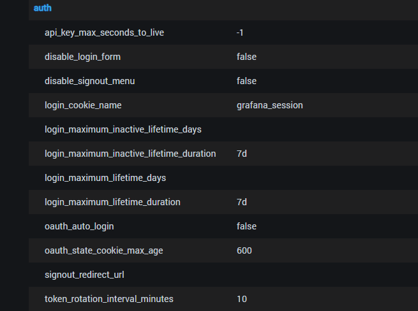418x311 pixels.
Task: Select the login_maximum_inactive_lifetime_days row
Action: [x=223, y=129]
